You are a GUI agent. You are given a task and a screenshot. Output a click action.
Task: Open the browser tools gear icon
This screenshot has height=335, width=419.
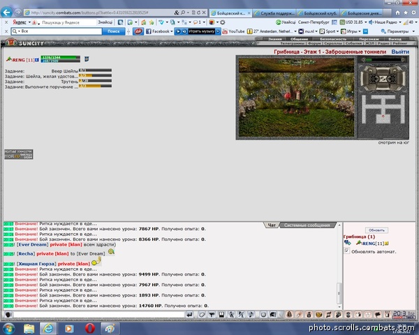click(x=413, y=13)
